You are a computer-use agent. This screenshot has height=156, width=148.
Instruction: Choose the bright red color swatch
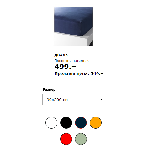pos(66,139)
